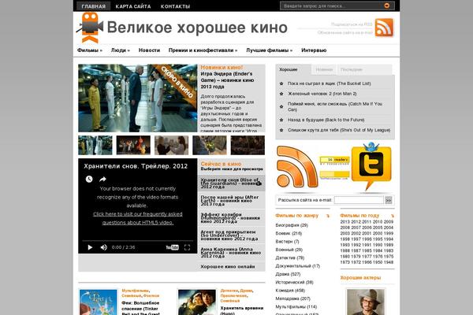This screenshot has height=315, width=473.
Task: Select the second slider thumbnail
Action: 133,145
